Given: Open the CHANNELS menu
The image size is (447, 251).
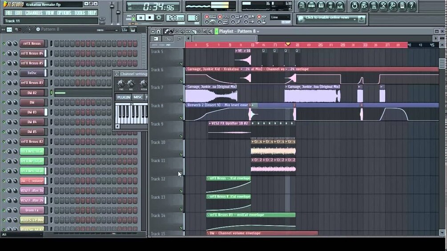Looking at the screenshot, I should pos(34,13).
